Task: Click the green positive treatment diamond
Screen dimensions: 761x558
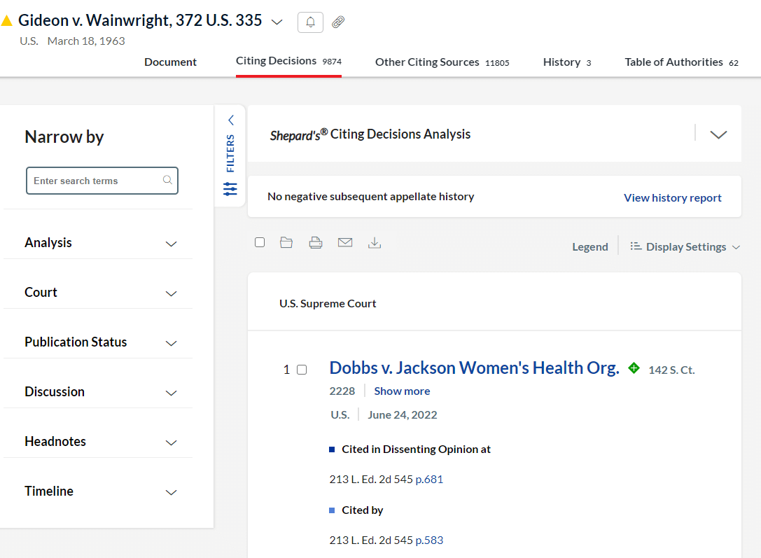Action: (x=634, y=368)
